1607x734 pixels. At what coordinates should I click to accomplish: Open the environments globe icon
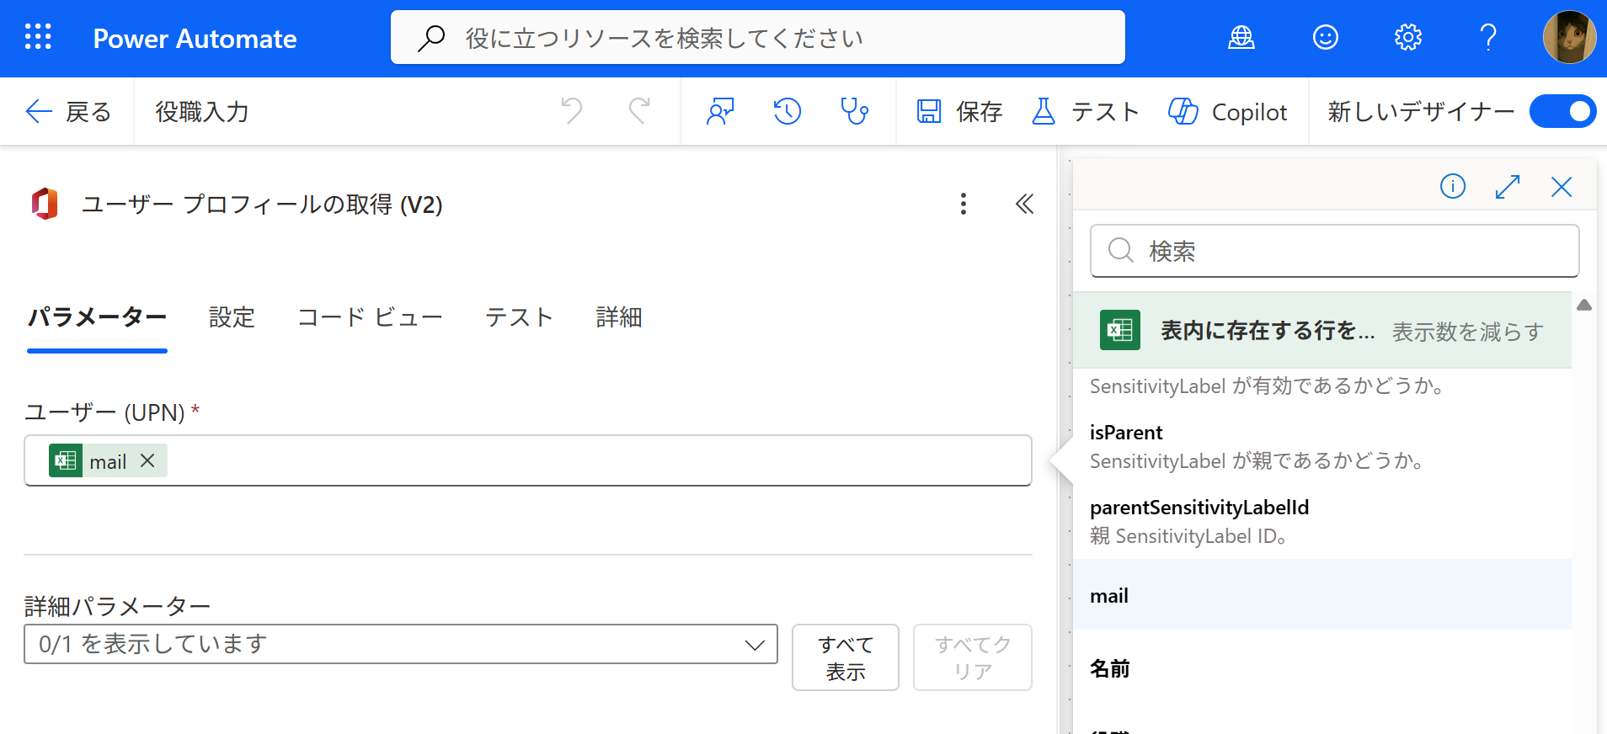pos(1241,38)
